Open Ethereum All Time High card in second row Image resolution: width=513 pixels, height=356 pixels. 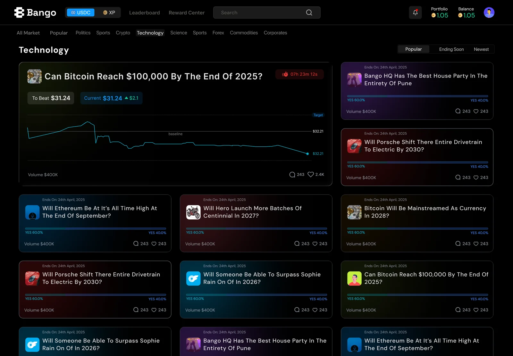coord(95,223)
